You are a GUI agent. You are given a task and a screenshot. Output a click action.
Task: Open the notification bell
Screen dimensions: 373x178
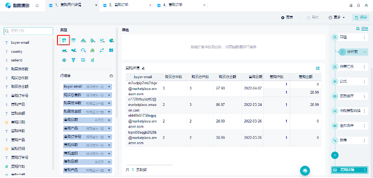tap(358, 6)
